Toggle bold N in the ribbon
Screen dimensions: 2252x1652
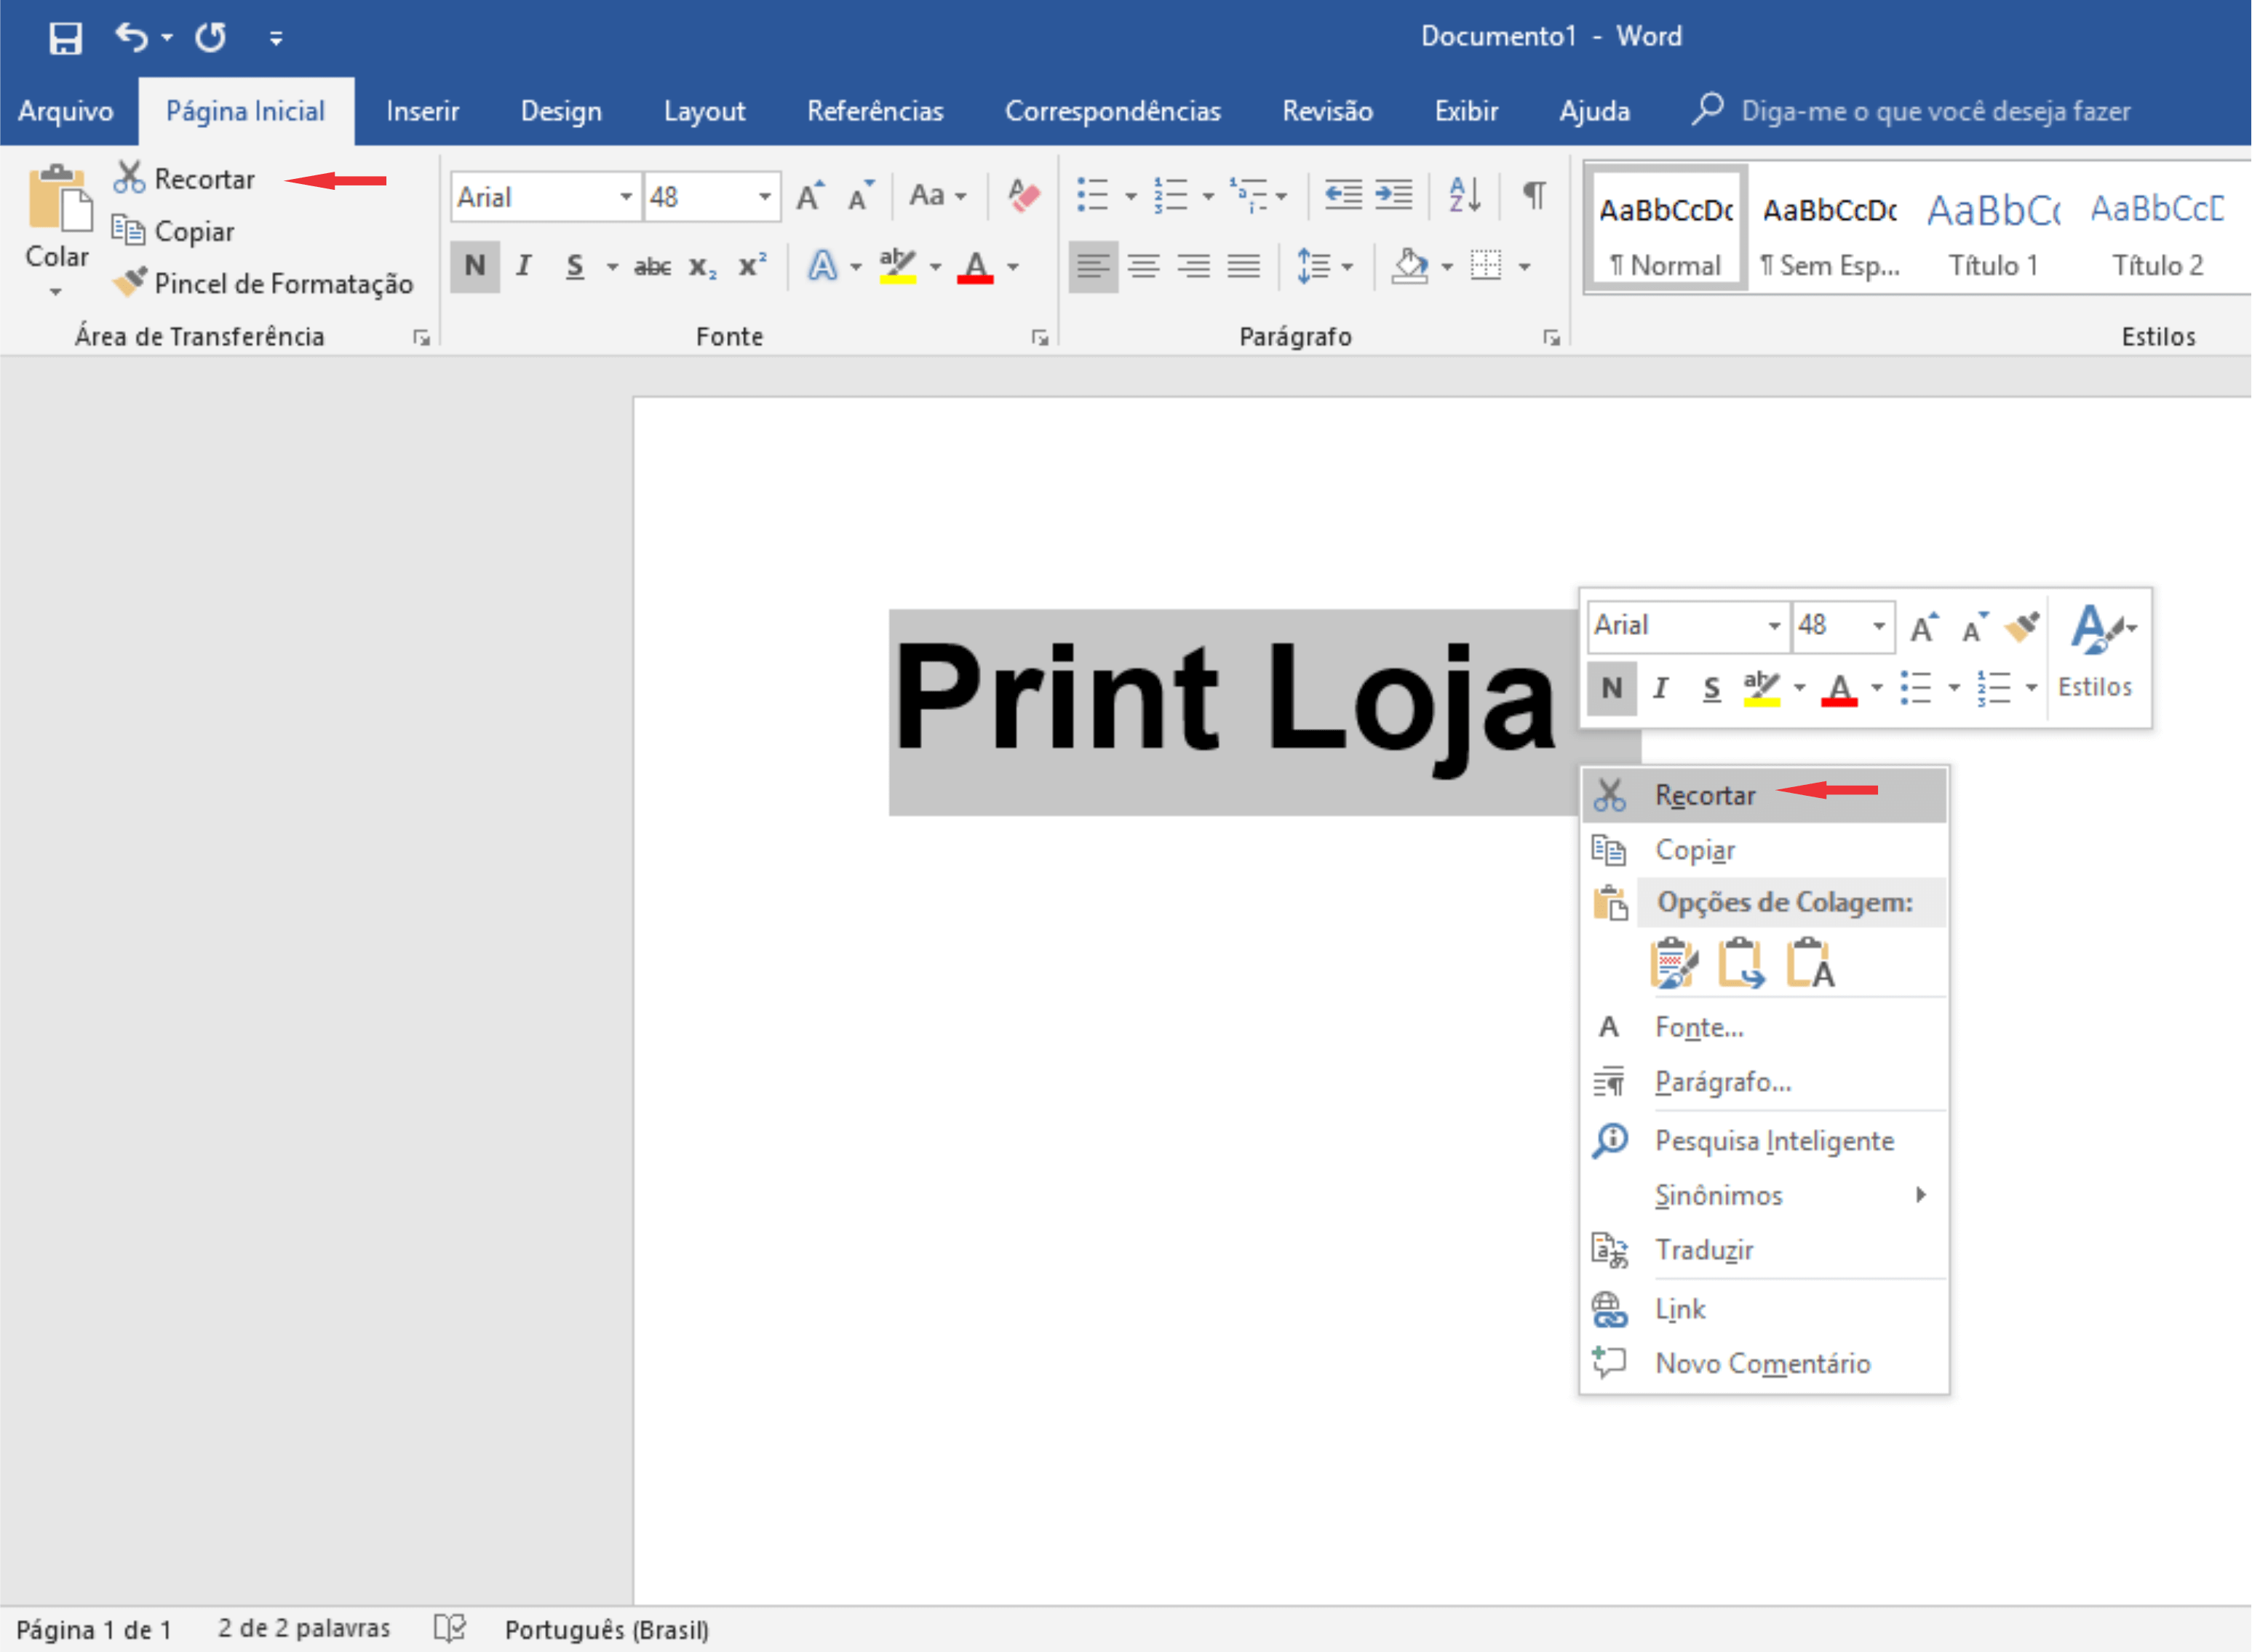tap(475, 266)
